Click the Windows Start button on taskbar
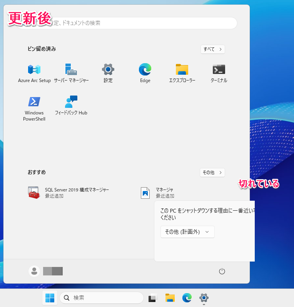The height and width of the screenshot is (307, 294). [x=50, y=298]
